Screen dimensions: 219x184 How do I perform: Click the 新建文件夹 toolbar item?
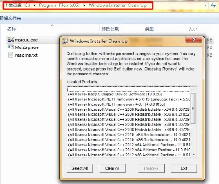pos(10,18)
